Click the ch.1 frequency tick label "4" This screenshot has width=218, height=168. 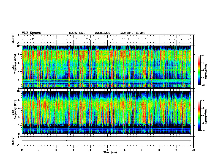click(x=19, y=72)
